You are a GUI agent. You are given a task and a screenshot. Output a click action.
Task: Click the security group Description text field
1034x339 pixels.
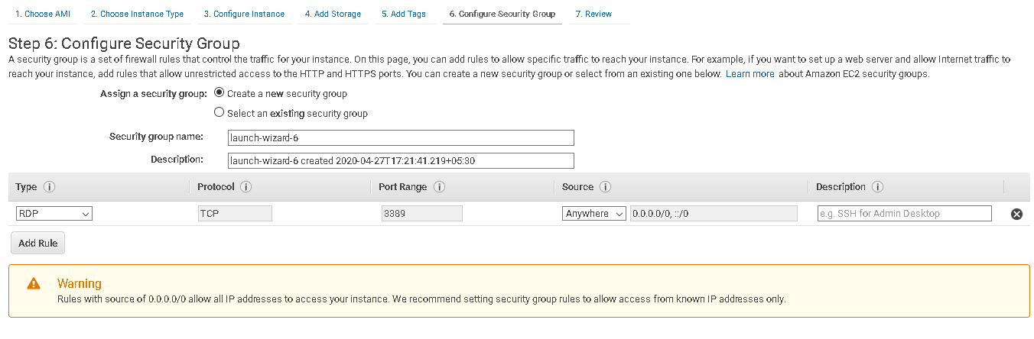point(401,160)
